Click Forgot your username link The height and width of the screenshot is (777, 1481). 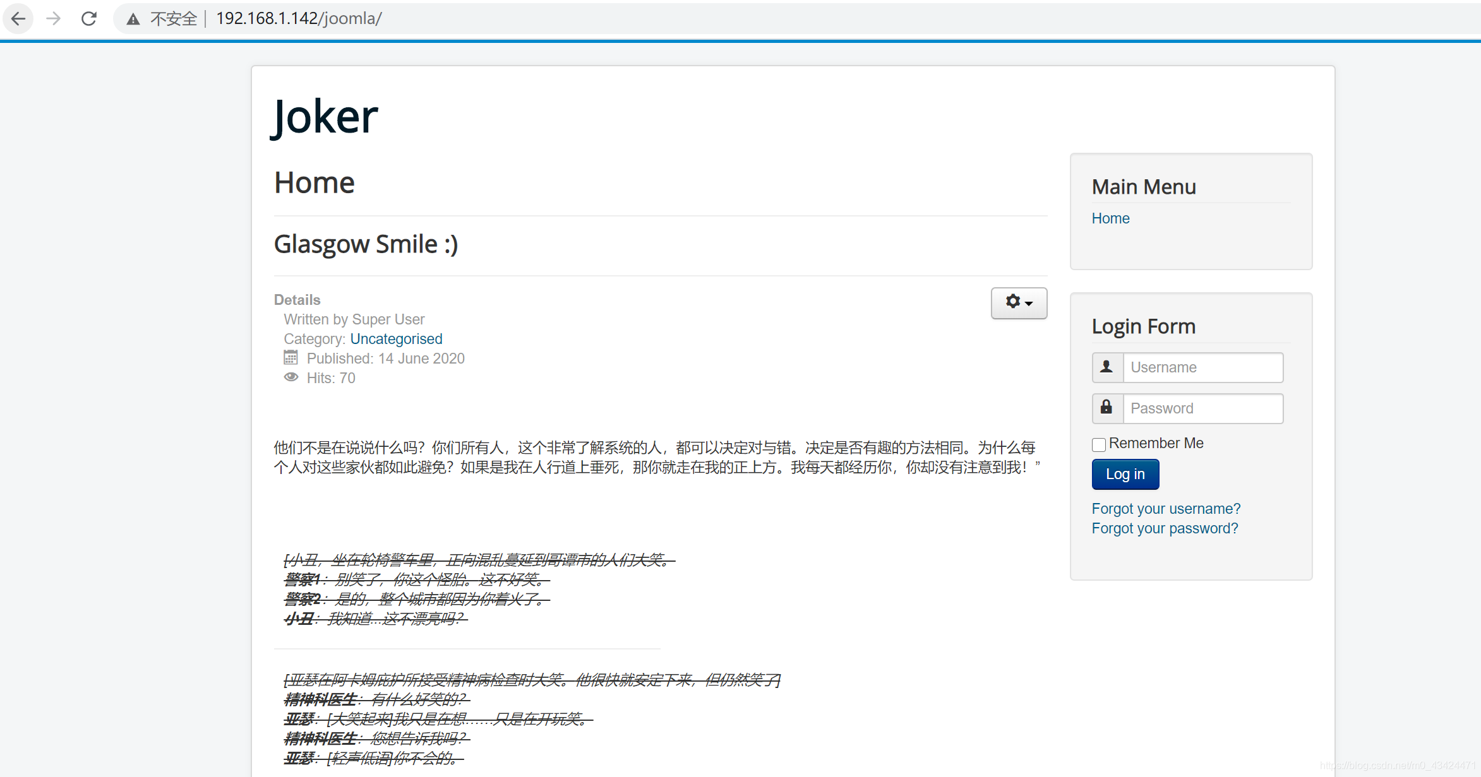click(x=1166, y=509)
